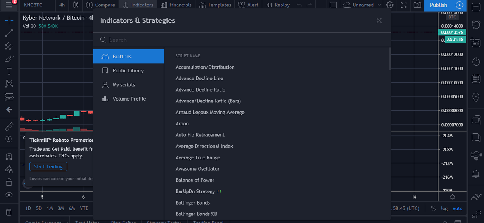Switch to the Public Library tab
This screenshot has width=484, height=223.
pos(129,70)
